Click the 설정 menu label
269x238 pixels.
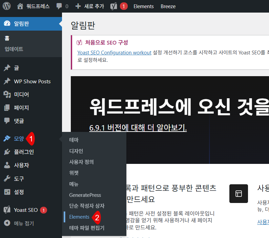[19, 192]
